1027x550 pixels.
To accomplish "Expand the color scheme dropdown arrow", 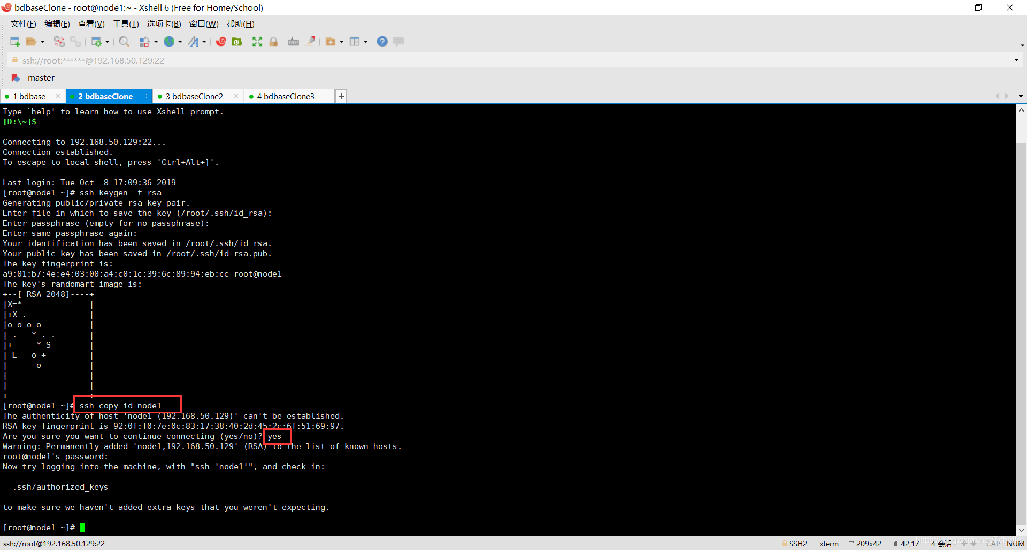I will [156, 42].
